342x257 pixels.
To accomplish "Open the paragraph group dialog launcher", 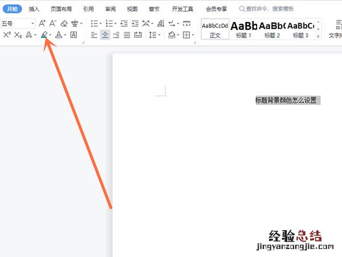I will tap(195, 42).
